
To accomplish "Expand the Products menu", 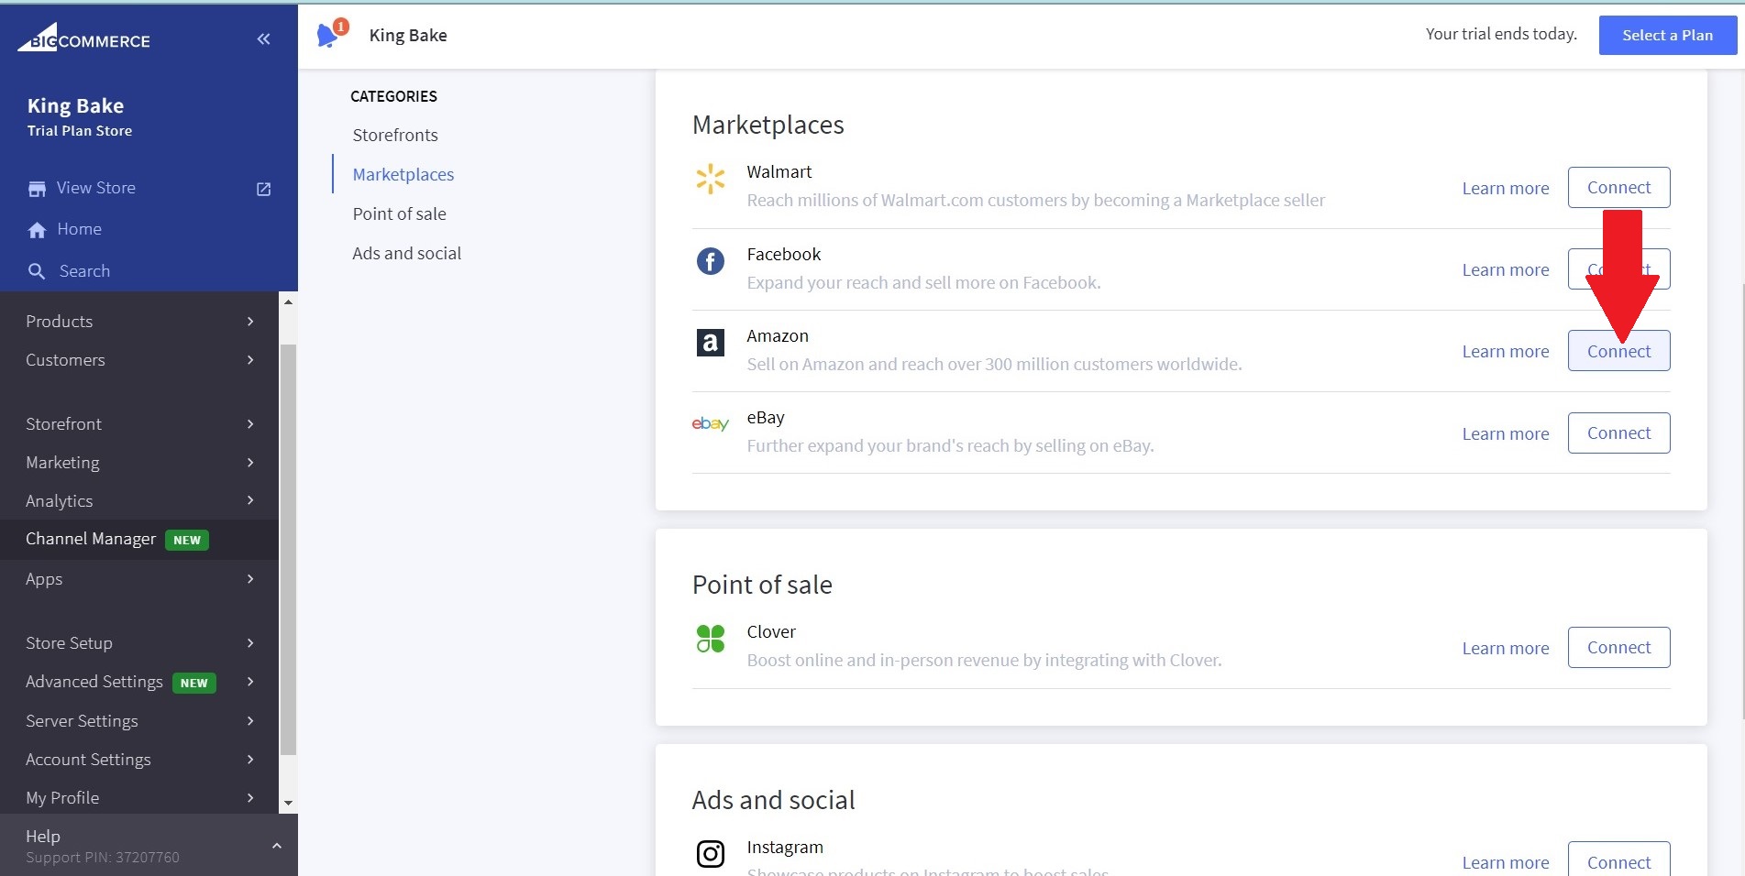I will (x=138, y=322).
